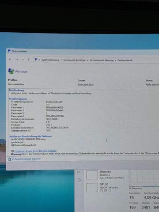Select WATCHDOG dump file name
The image size is (159, 212).
click(x=28, y=139)
